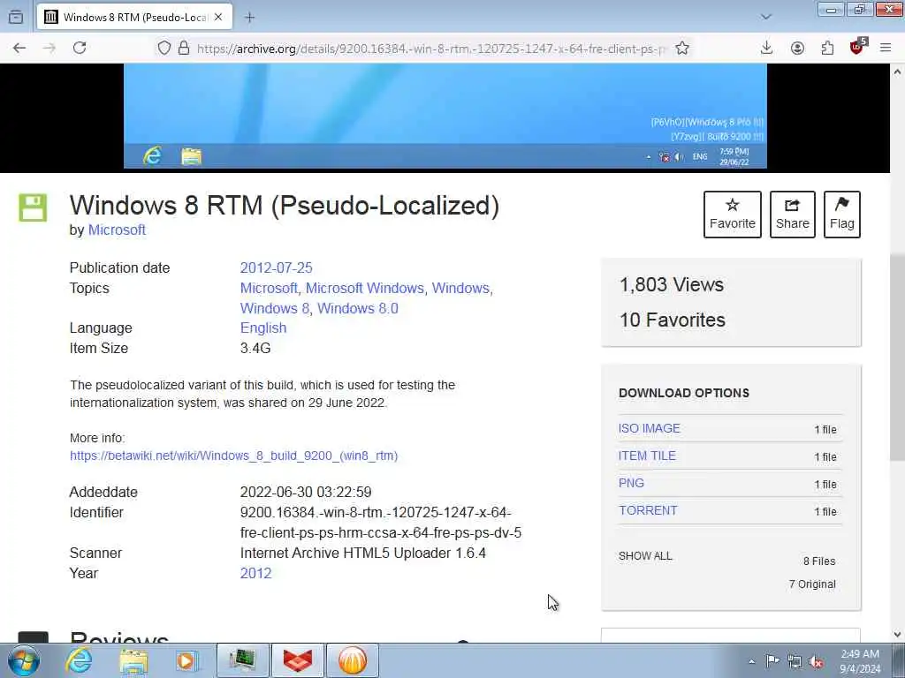The image size is (905, 678).
Task: Download the ITEM TILE option
Action: pos(647,456)
